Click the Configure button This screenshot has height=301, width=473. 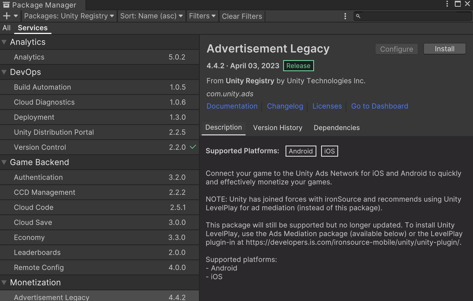click(x=396, y=49)
